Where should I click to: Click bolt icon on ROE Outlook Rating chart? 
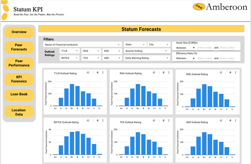click(x=230, y=73)
